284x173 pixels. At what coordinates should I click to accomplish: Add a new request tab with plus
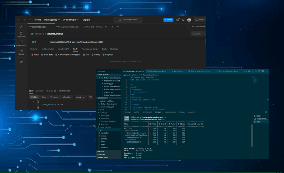(112, 27)
